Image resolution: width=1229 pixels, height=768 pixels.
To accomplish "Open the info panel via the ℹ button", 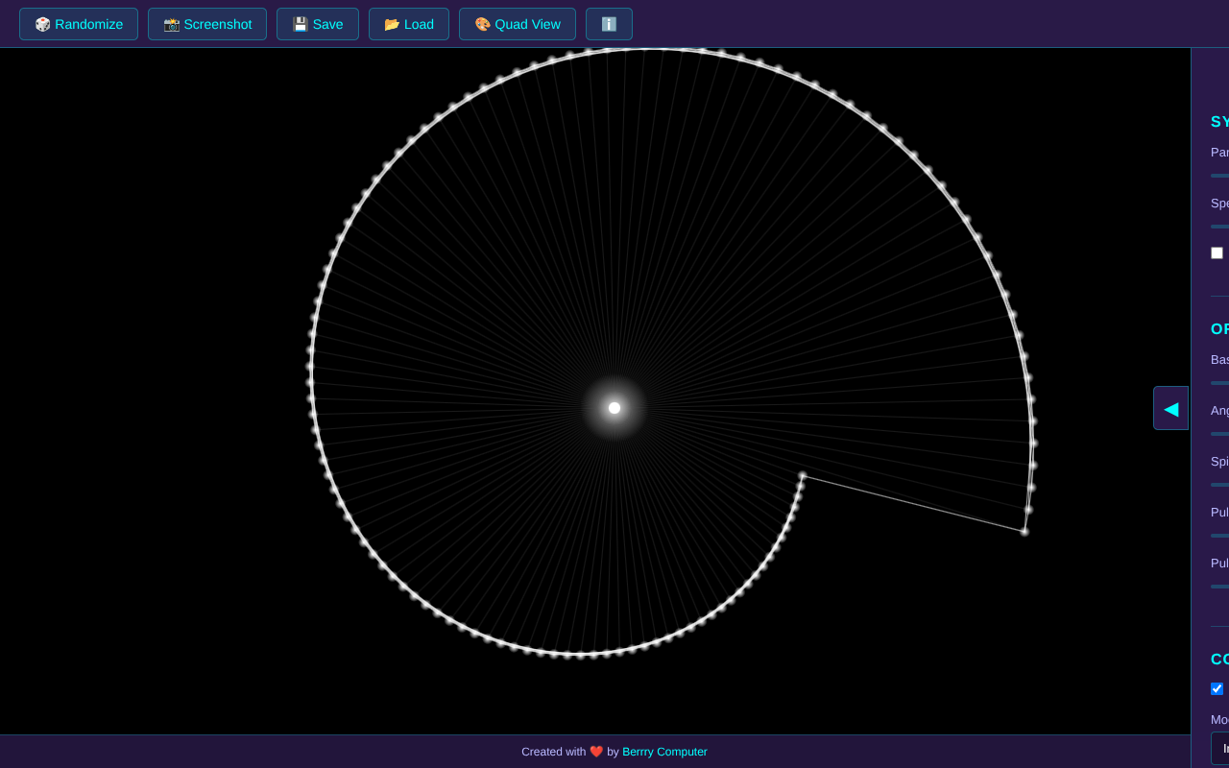I will (x=609, y=24).
